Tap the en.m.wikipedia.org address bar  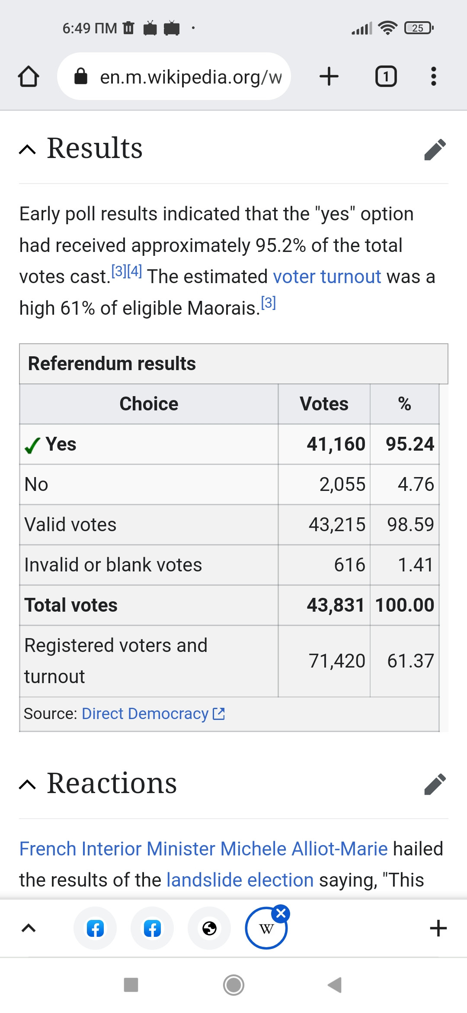174,77
